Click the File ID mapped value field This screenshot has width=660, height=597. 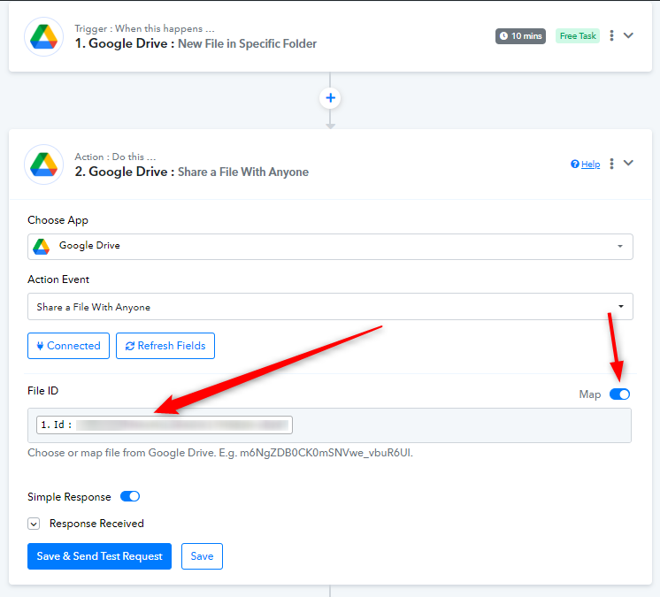tap(330, 425)
